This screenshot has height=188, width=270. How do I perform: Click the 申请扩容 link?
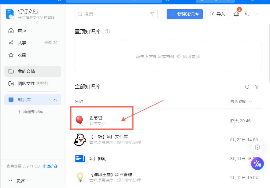pos(50,166)
